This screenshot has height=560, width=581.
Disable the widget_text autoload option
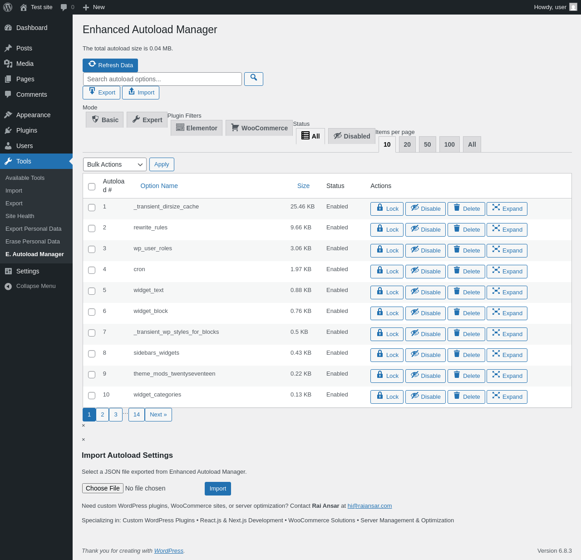[425, 292]
